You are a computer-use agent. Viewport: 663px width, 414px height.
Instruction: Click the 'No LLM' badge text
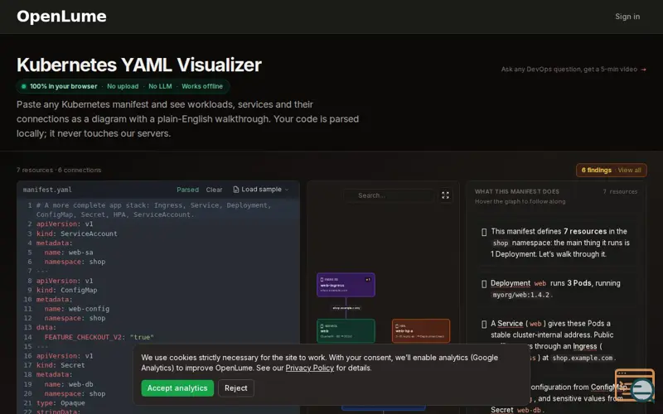coord(160,86)
